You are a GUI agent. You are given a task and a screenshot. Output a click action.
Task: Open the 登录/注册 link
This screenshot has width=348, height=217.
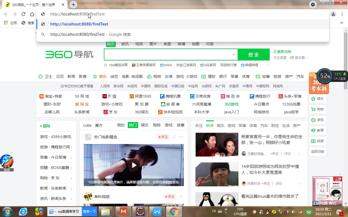click(x=282, y=52)
